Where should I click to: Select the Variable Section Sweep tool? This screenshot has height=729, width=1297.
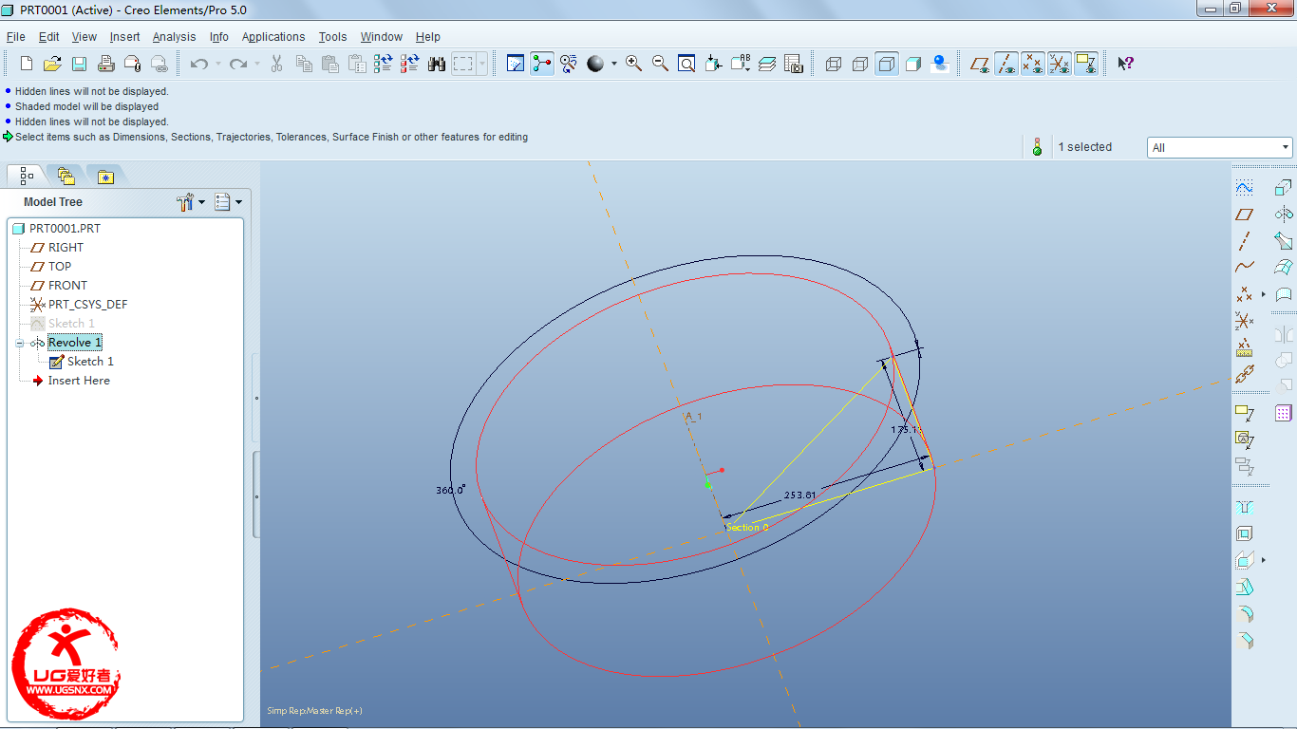point(1284,241)
